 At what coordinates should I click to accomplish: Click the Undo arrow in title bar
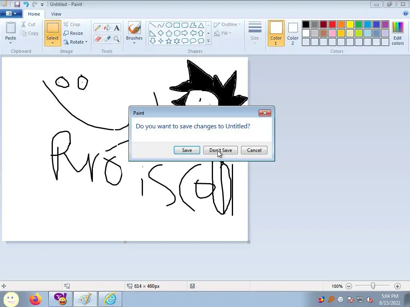pyautogui.click(x=26, y=4)
